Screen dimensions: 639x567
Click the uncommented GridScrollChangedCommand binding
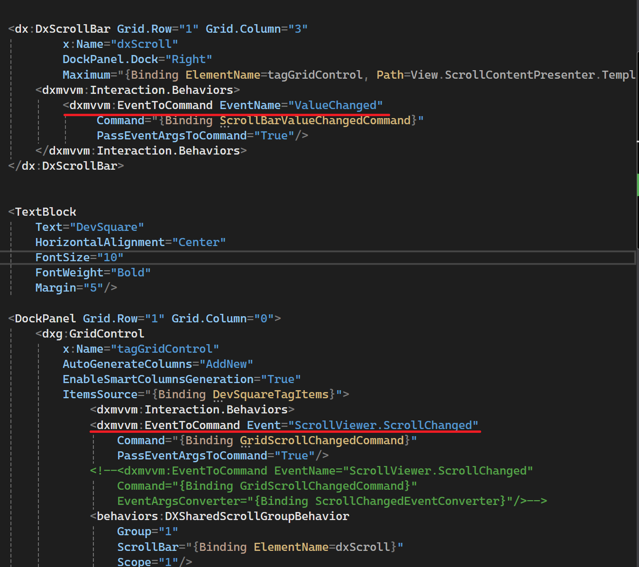322,440
